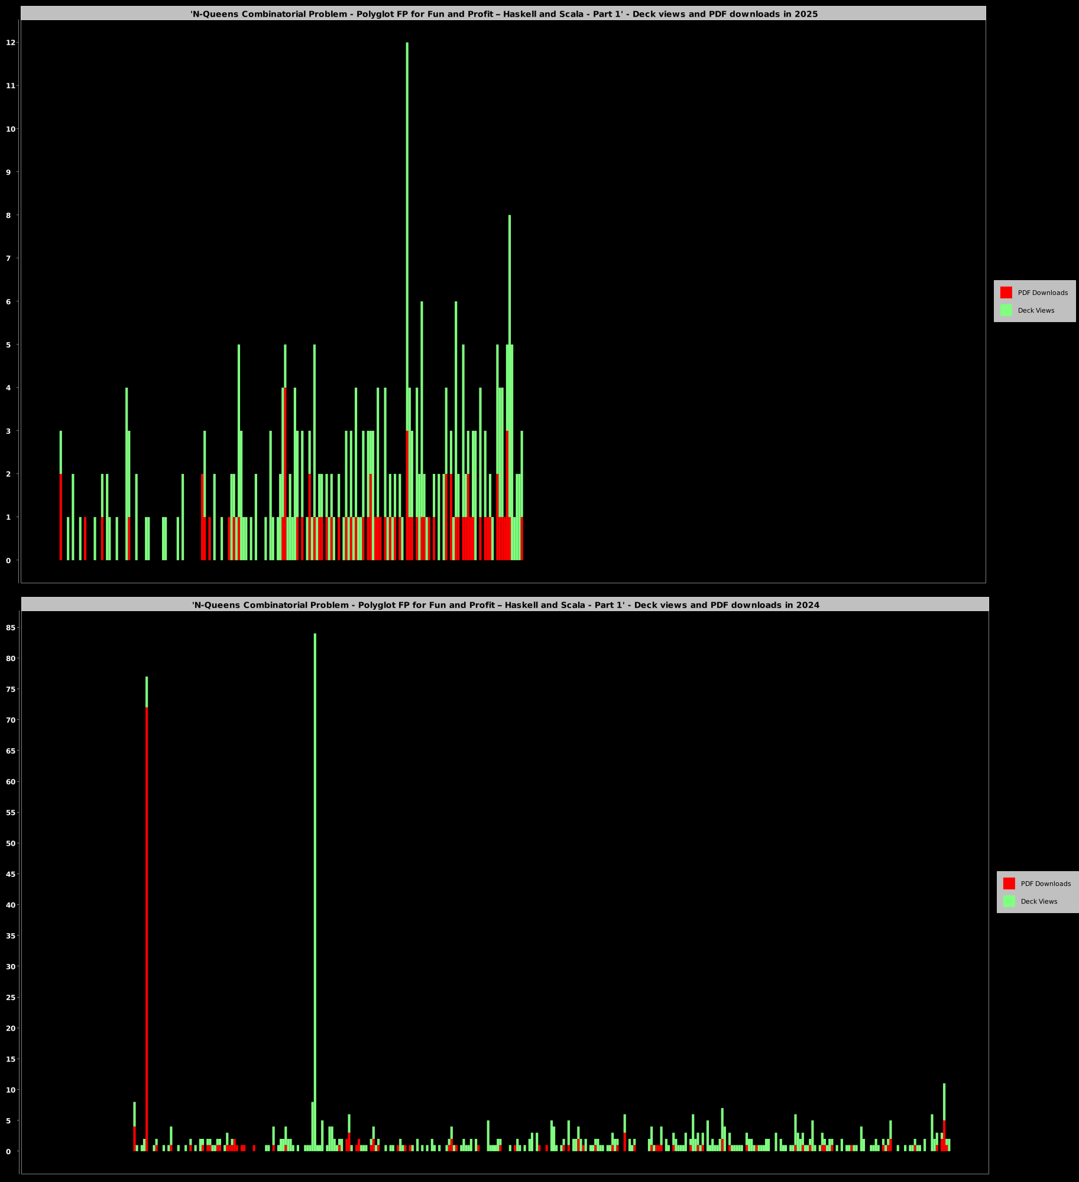Select the 'Deck Views' label in 2024 legend
The image size is (1079, 1182).
1039,901
